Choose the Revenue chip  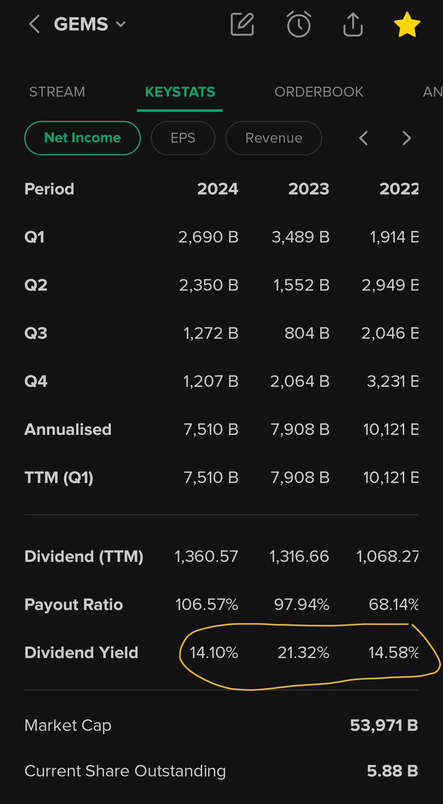pyautogui.click(x=273, y=138)
